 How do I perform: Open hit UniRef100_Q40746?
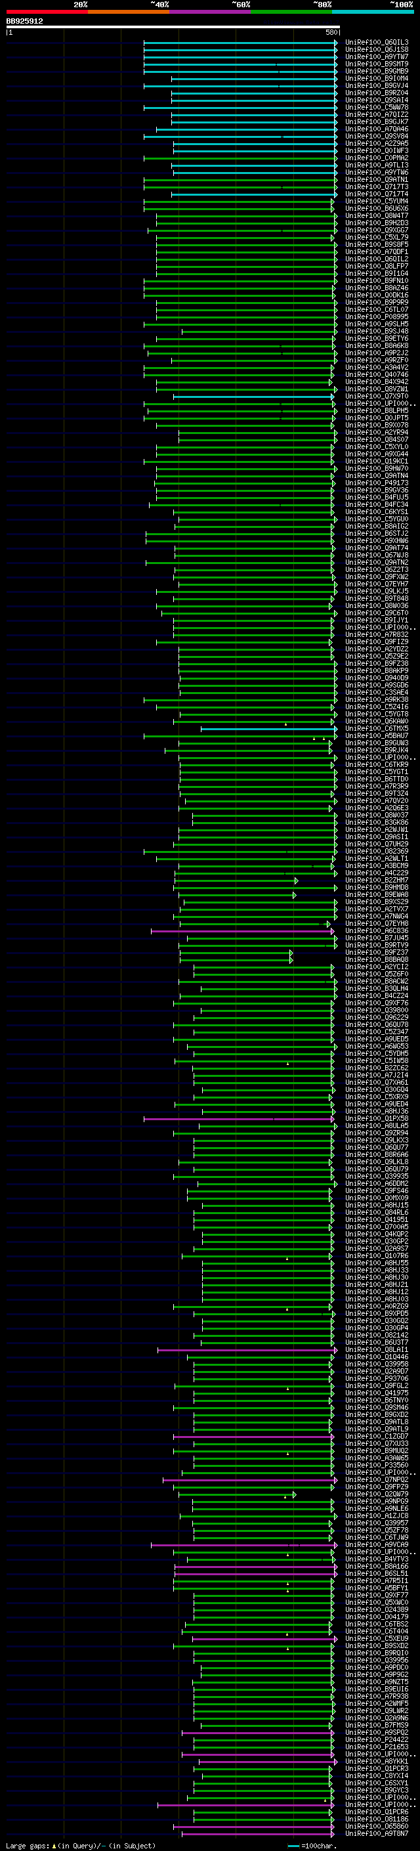(x=377, y=375)
